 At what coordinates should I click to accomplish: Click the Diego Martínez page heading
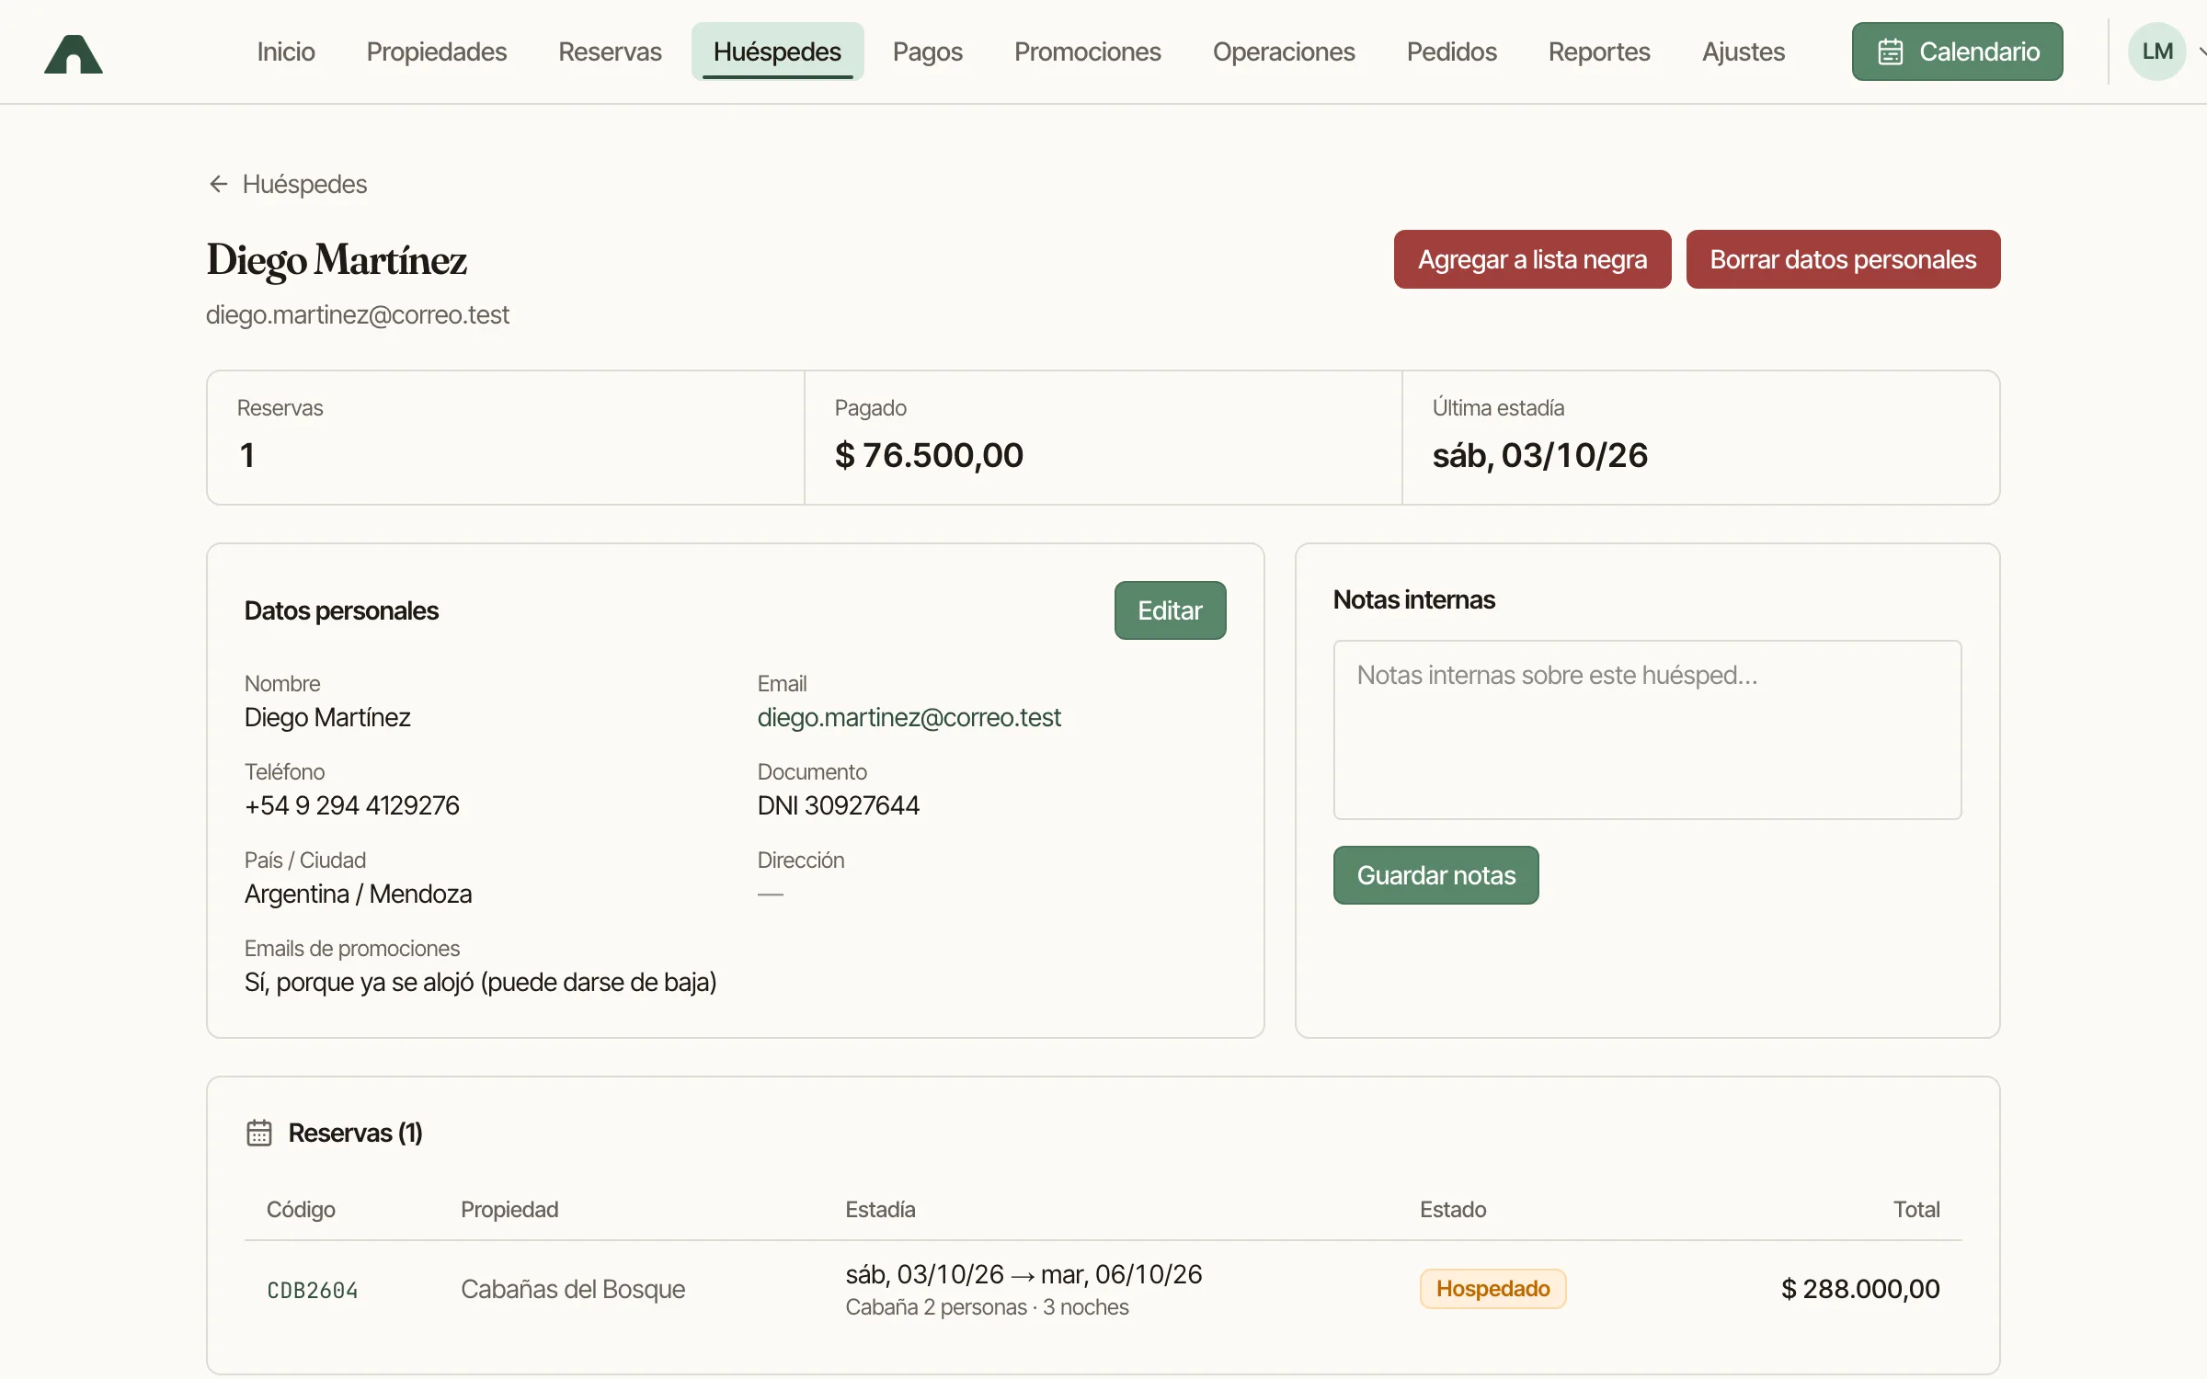pyautogui.click(x=337, y=260)
